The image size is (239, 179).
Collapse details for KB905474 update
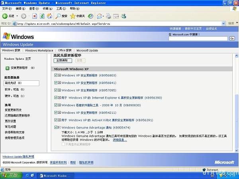pos(59,127)
